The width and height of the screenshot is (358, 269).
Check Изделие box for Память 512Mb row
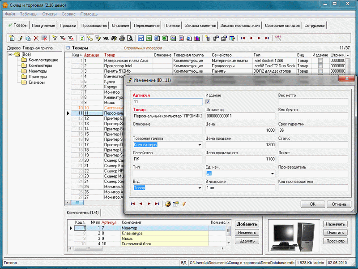click(x=320, y=71)
